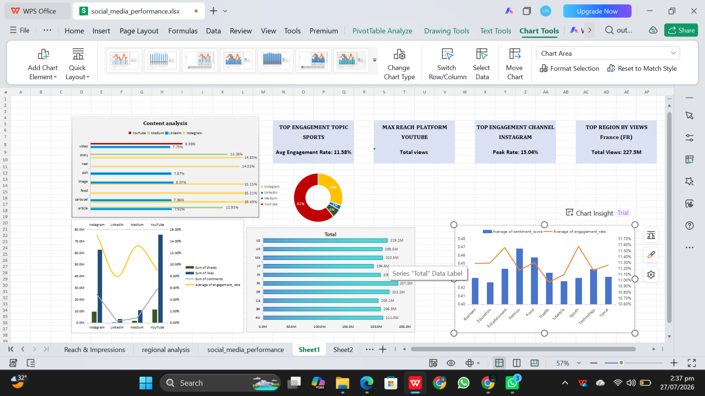Click Format Selection button
Screen dimensions: 705x396
pyautogui.click(x=569, y=69)
